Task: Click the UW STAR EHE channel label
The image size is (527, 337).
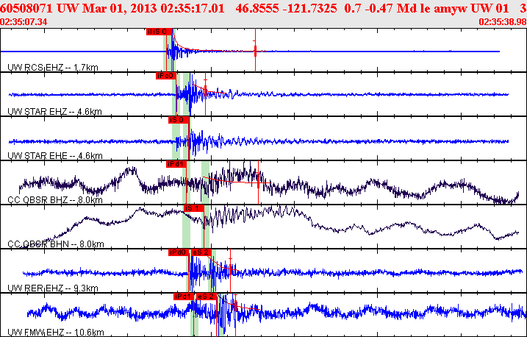Action: pyautogui.click(x=54, y=156)
